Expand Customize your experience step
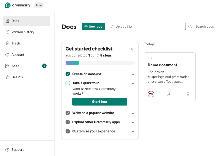 point(133,131)
